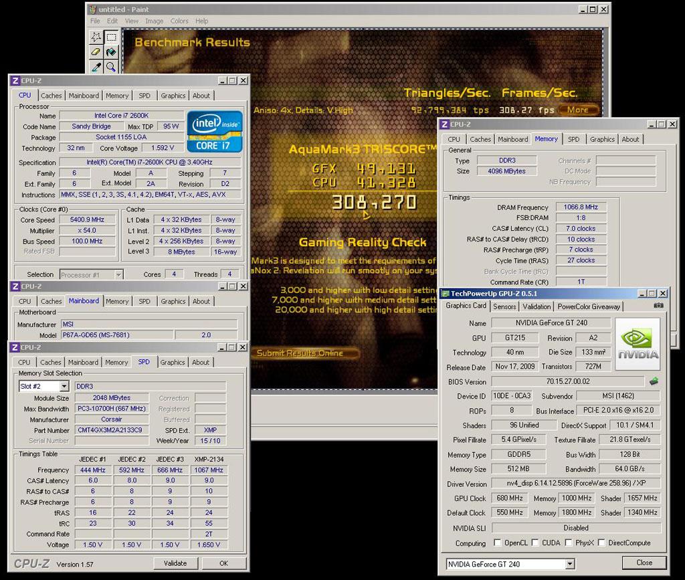Check the PhysX box in GPU-Z
685x580 pixels.
tap(569, 543)
